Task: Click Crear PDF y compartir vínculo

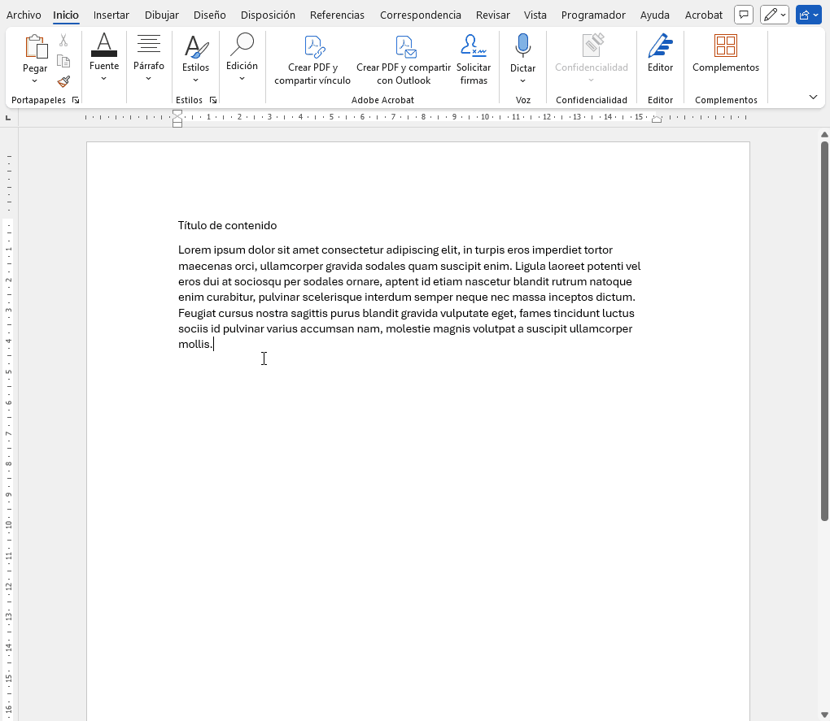Action: click(x=312, y=60)
